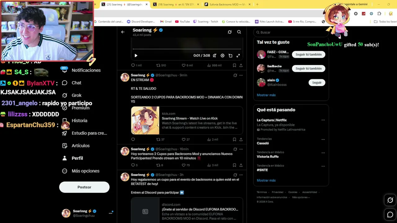Click the Buscar search field
This screenshot has height=223, width=397.
(291, 32)
